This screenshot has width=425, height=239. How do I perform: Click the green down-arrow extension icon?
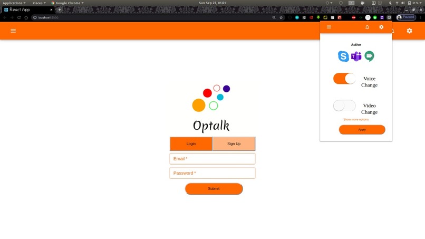(318, 17)
